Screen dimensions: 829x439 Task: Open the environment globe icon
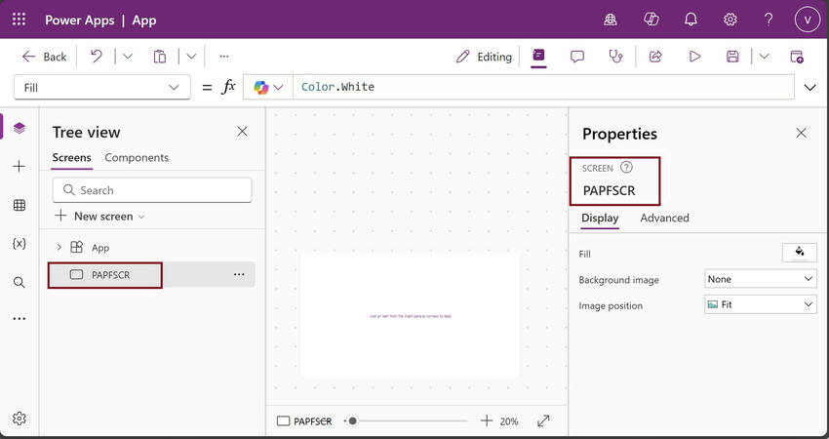[611, 20]
